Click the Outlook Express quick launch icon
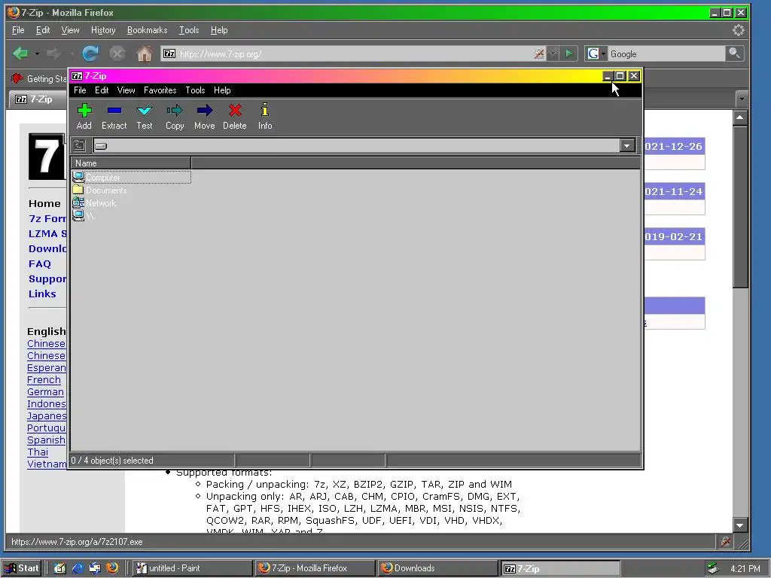Screen dimensions: 771x578 [95, 568]
